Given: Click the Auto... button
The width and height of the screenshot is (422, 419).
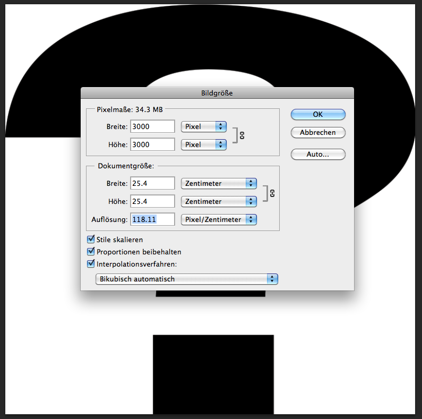Looking at the screenshot, I should pos(318,155).
